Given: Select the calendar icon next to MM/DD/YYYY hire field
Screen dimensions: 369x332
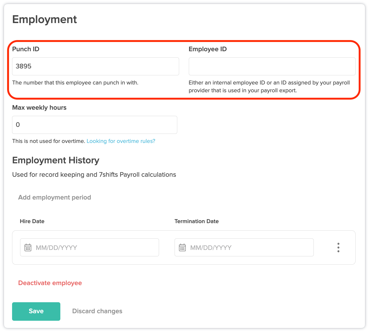Looking at the screenshot, I should point(28,247).
